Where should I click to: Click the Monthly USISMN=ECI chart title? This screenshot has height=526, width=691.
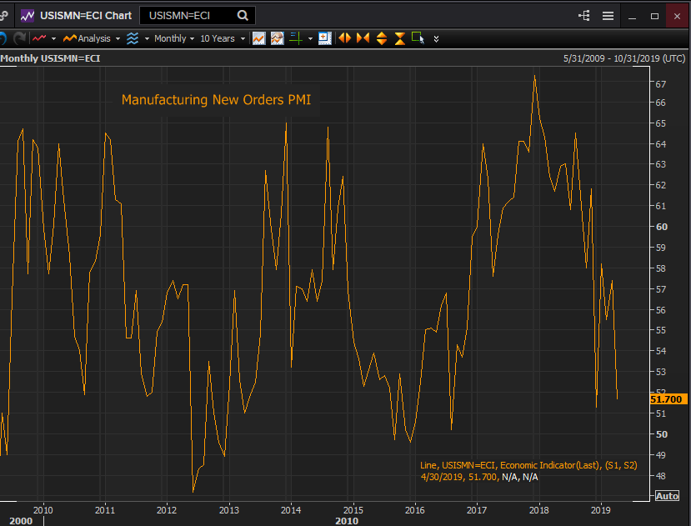tap(50, 58)
